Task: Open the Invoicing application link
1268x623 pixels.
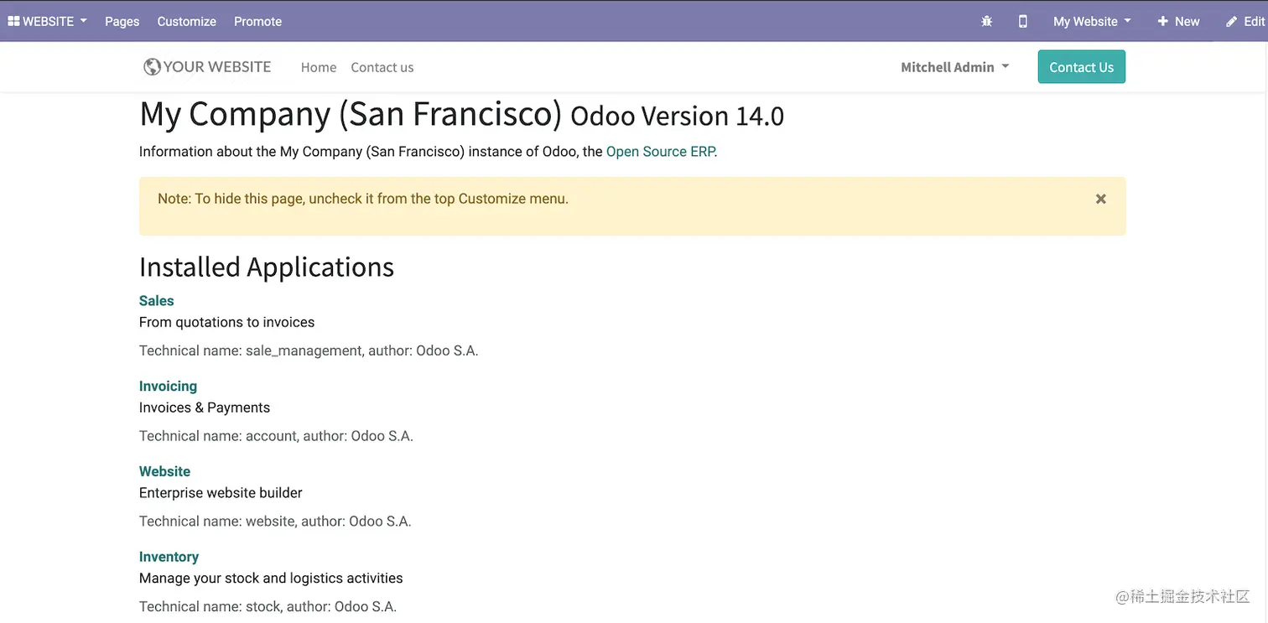Action: tap(168, 386)
